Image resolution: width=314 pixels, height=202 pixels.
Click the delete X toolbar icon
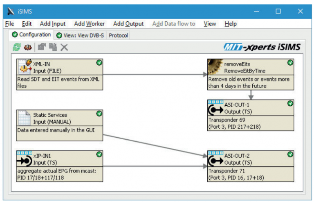point(64,47)
